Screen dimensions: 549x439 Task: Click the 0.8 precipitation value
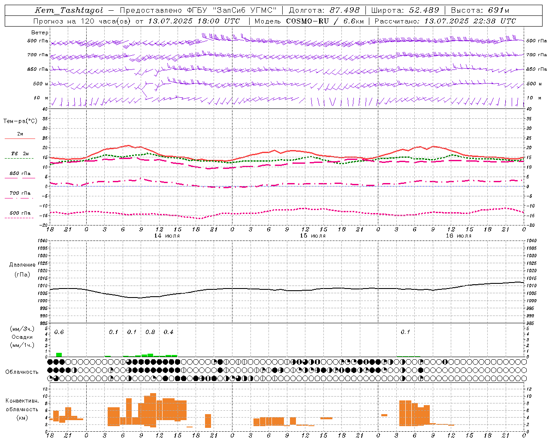[150, 332]
